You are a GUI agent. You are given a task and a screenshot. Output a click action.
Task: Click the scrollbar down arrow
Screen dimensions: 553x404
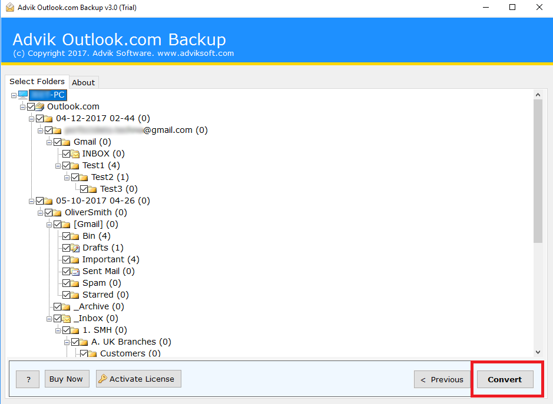[538, 352]
